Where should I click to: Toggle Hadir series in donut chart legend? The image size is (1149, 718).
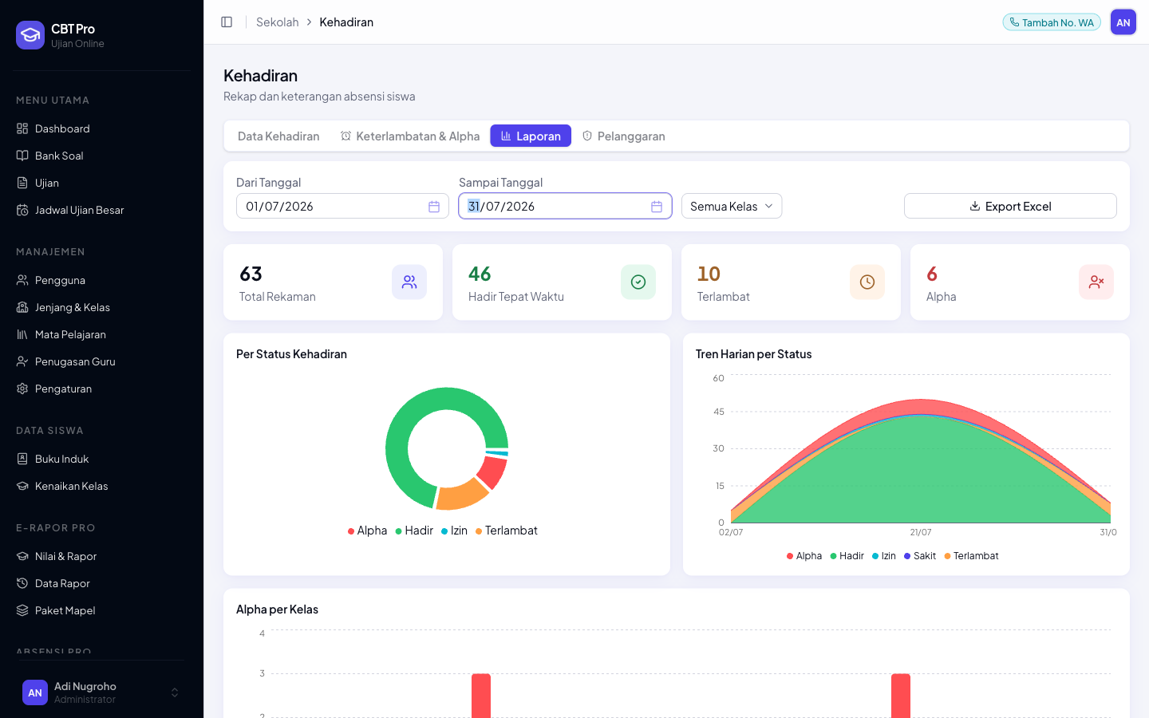click(x=414, y=531)
